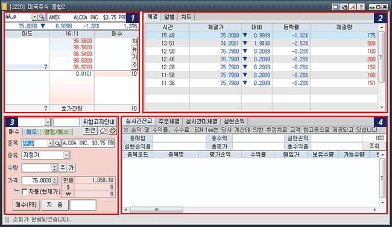Toggle the 주 quantity unit button
The image size is (392, 227).
click(x=62, y=168)
